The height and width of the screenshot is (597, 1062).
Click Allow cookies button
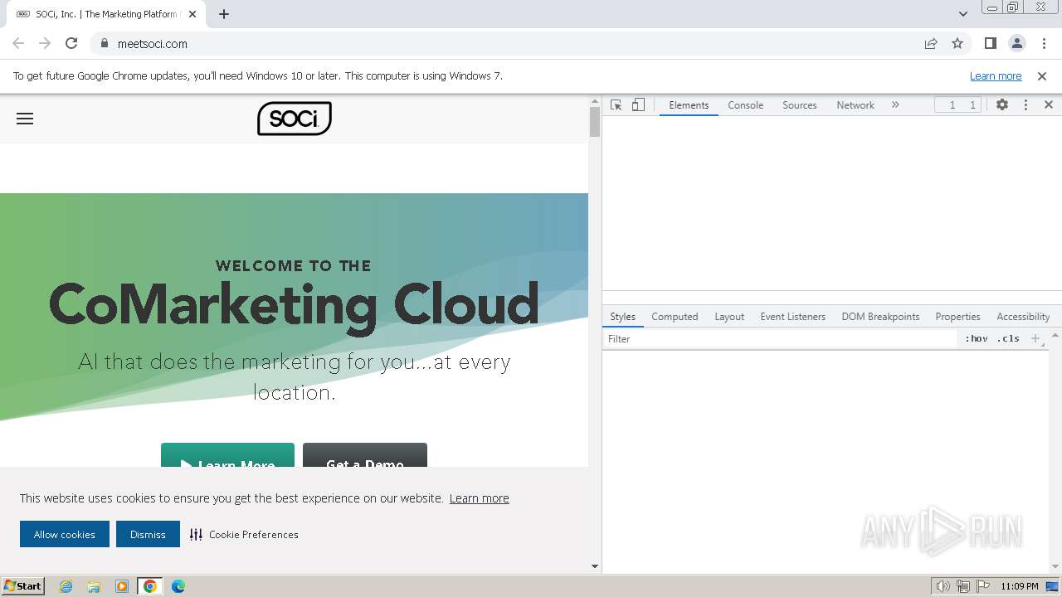tap(65, 534)
